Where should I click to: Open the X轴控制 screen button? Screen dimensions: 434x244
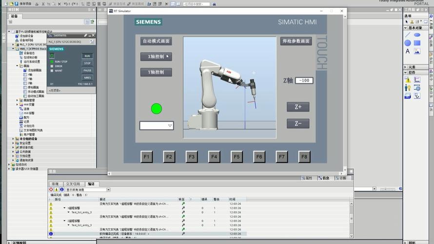(x=156, y=57)
